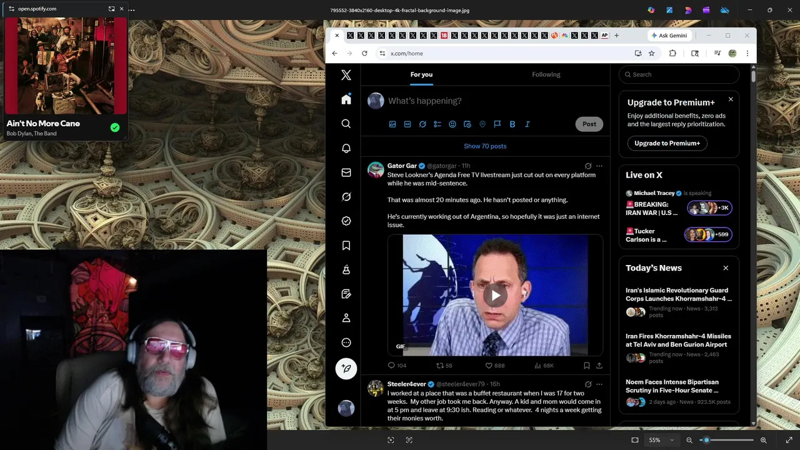The width and height of the screenshot is (800, 450).
Task: Open Gator Gar profile name
Action: point(402,166)
